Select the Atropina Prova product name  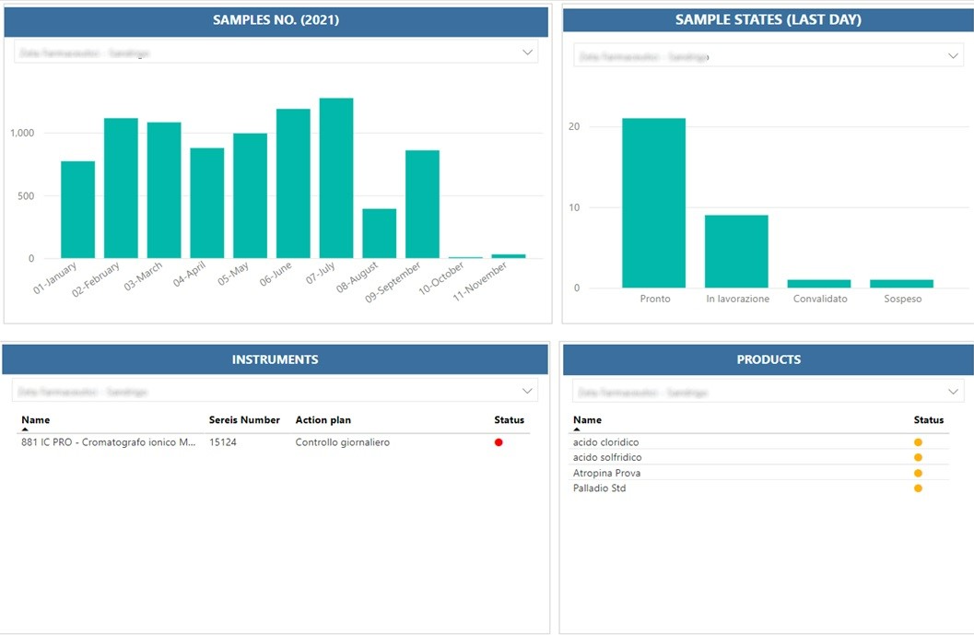point(606,473)
